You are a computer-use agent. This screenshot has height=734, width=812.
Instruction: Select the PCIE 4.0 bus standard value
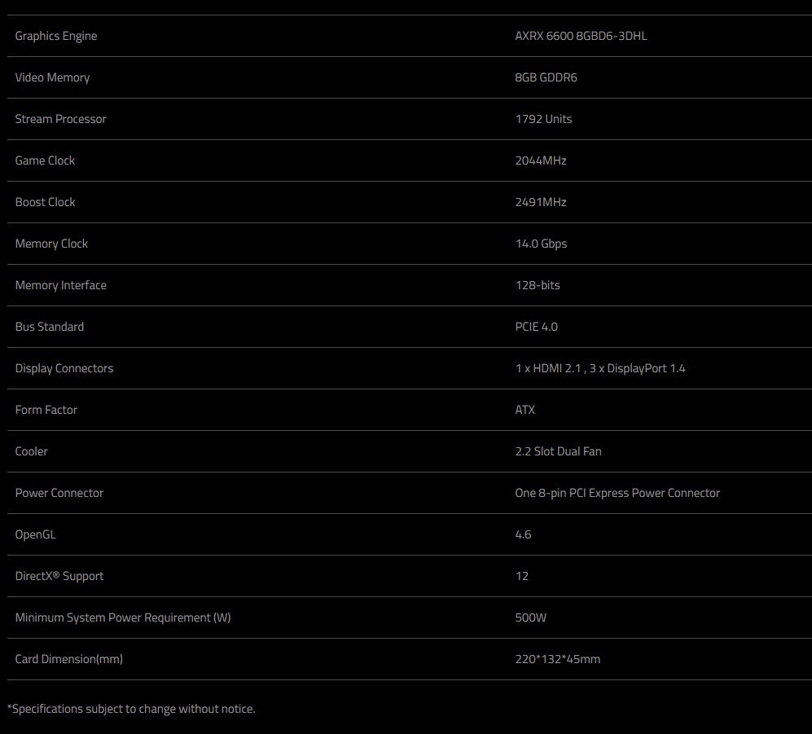coord(537,327)
